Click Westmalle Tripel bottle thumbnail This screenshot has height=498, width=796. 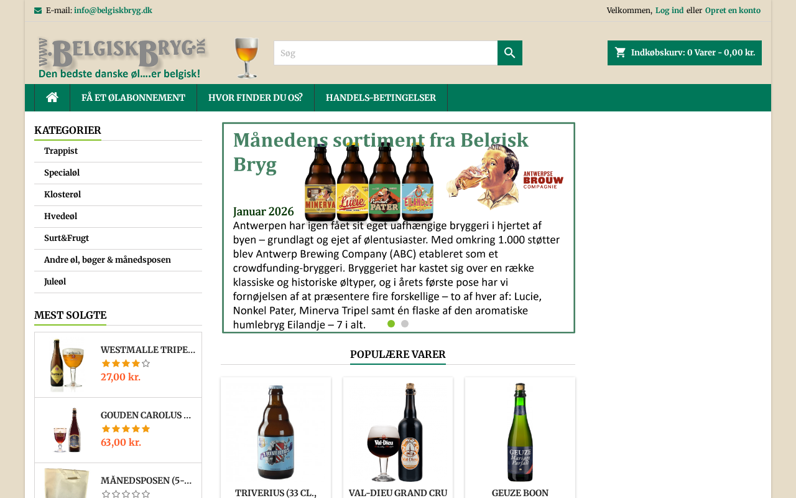(x=67, y=365)
